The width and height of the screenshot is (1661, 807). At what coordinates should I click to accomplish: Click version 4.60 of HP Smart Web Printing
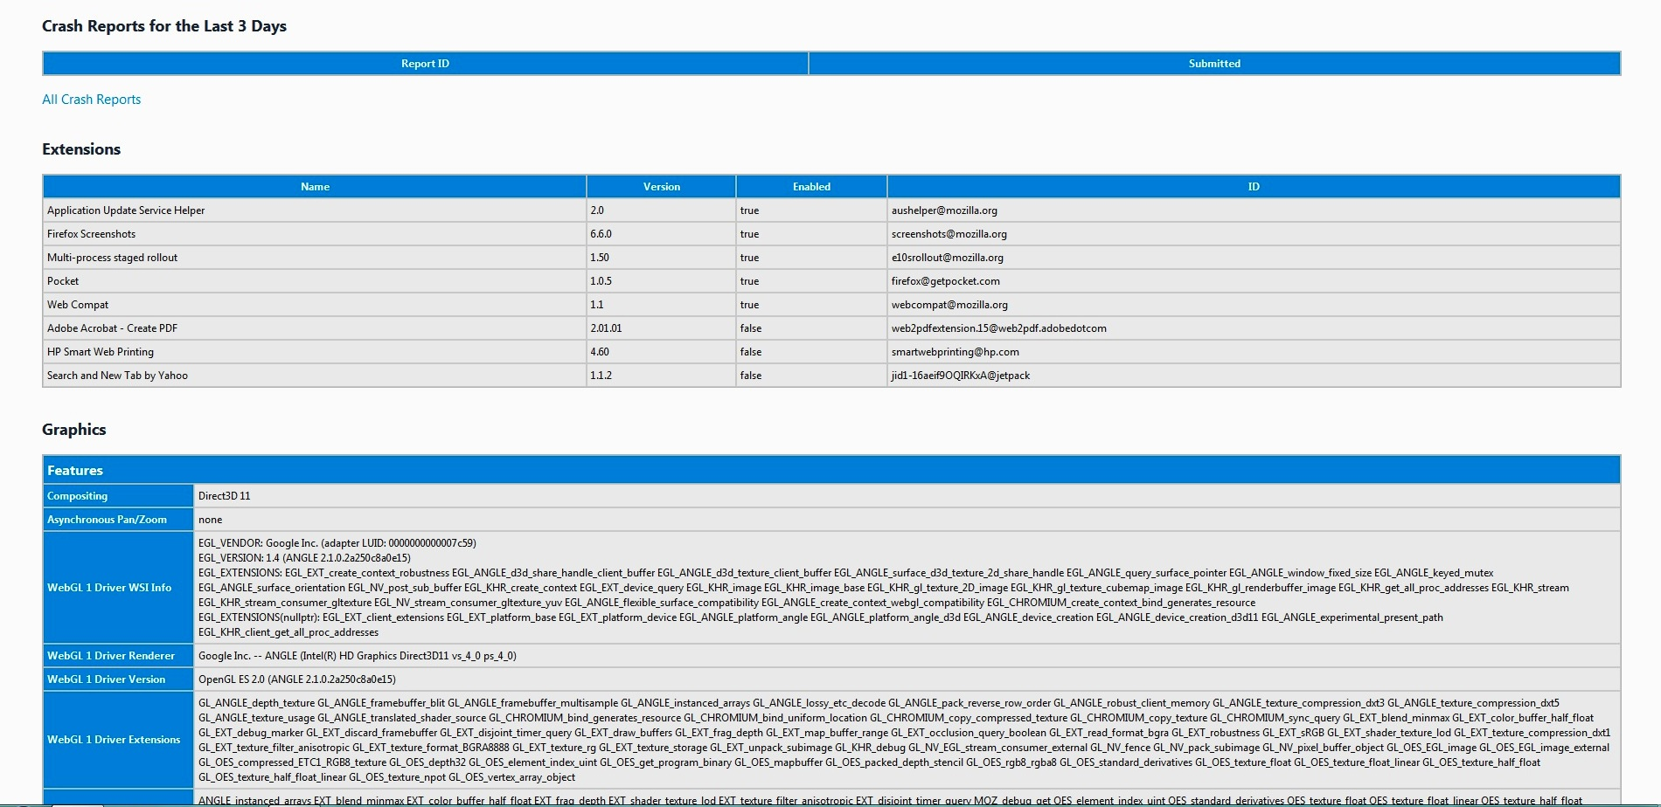click(x=600, y=352)
